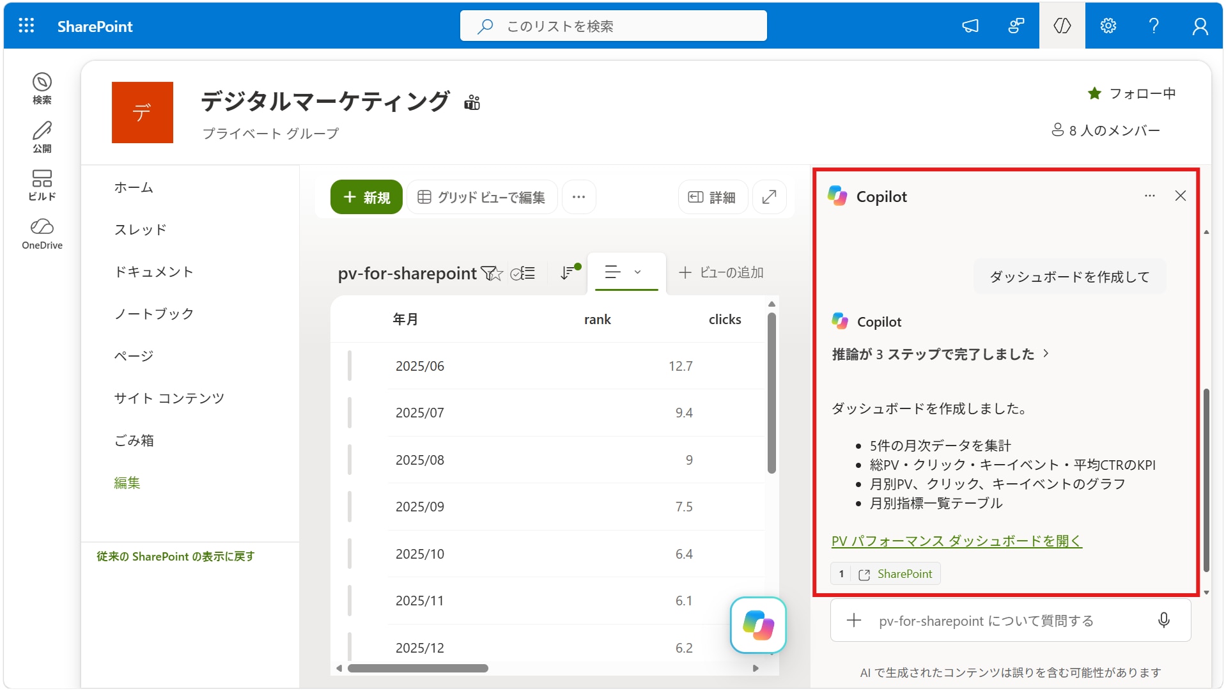Image resolution: width=1226 pixels, height=691 pixels.
Task: Open the account profile icon
Action: (x=1200, y=26)
